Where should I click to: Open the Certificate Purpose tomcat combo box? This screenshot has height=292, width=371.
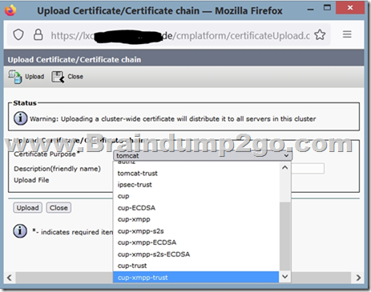pyautogui.click(x=203, y=155)
